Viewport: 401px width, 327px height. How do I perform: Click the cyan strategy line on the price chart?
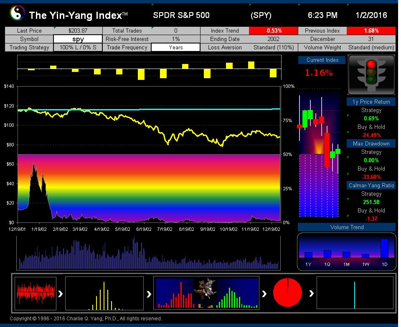pyautogui.click(x=149, y=109)
